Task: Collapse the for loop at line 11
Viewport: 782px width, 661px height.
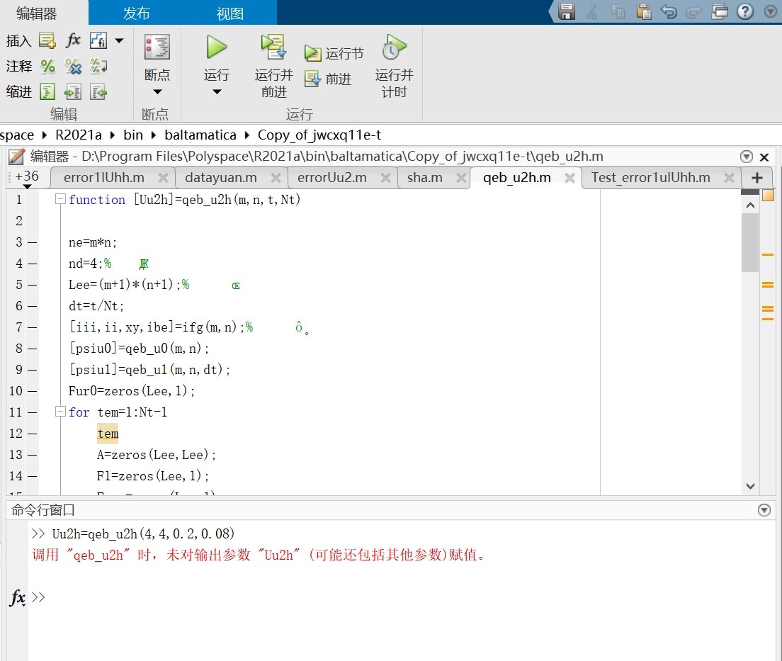Action: [61, 412]
